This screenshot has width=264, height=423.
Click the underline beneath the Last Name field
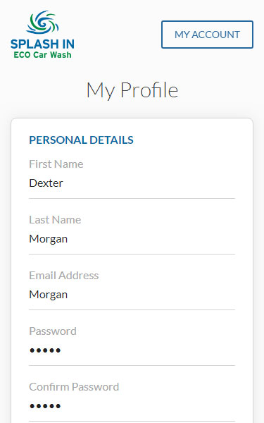(x=132, y=254)
